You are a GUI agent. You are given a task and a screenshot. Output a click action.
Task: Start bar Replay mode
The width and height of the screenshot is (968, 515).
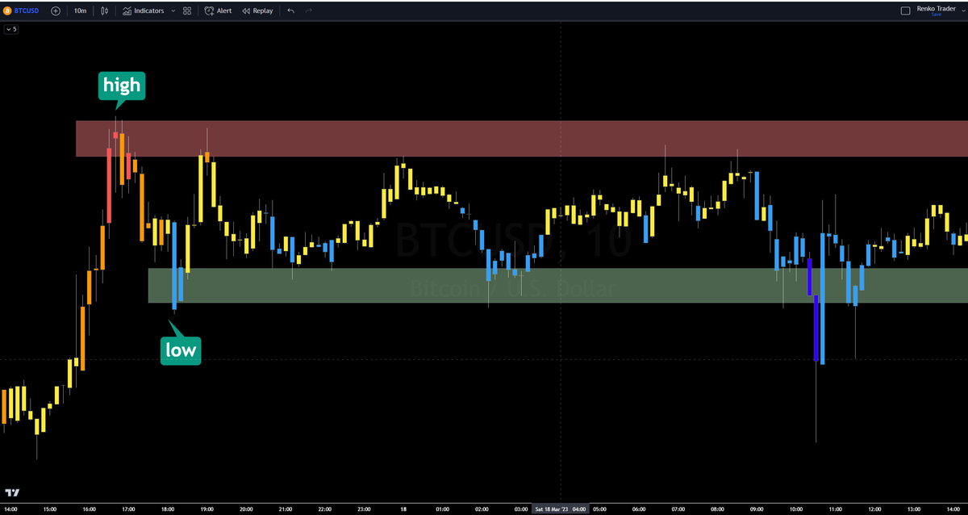point(245,10)
